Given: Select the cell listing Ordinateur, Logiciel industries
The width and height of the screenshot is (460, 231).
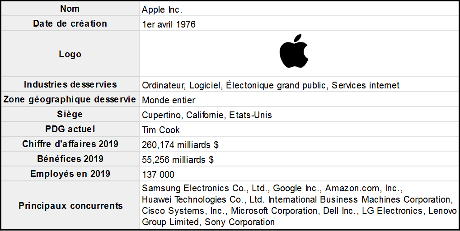Looking at the screenshot, I should click(271, 85).
